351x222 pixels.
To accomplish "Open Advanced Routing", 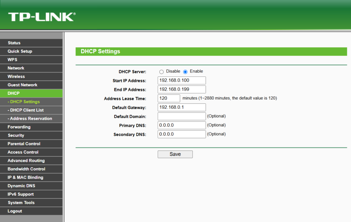I will coord(31,160).
